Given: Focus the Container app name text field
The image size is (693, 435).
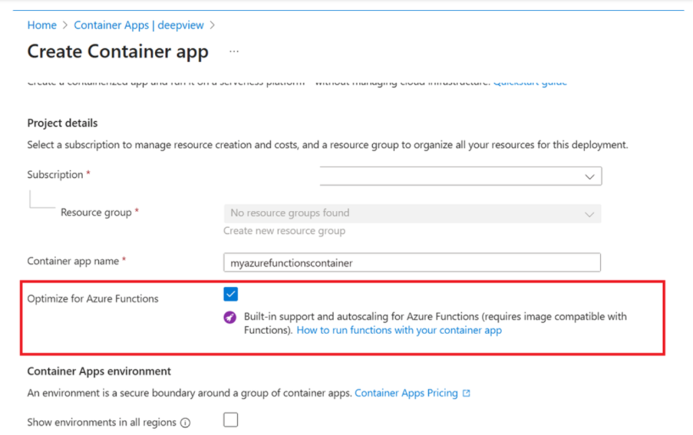Looking at the screenshot, I should click(x=412, y=262).
